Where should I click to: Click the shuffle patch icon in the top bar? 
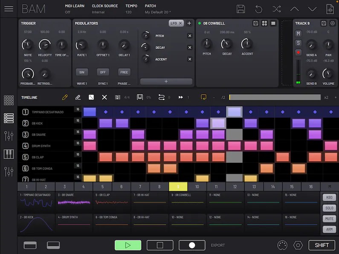coord(277,9)
